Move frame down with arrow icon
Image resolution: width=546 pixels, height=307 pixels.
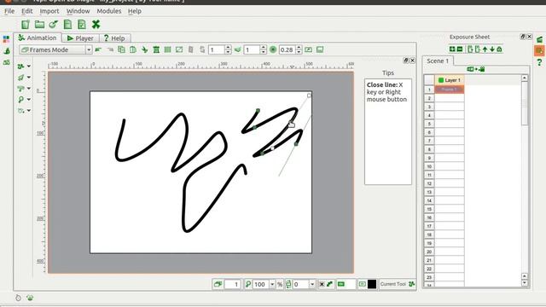click(492, 49)
